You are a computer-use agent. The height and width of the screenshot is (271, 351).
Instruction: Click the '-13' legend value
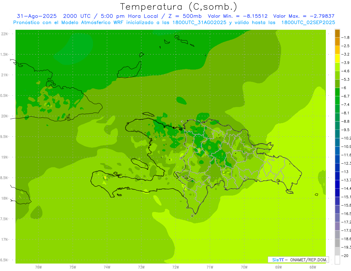point(345,172)
